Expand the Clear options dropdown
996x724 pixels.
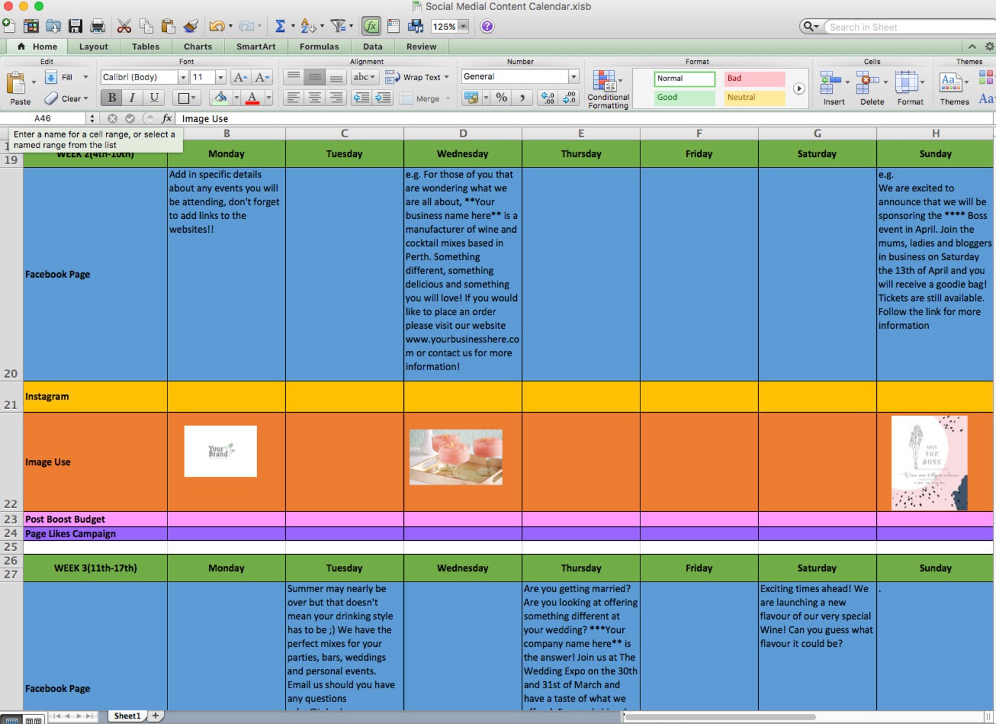click(x=85, y=98)
